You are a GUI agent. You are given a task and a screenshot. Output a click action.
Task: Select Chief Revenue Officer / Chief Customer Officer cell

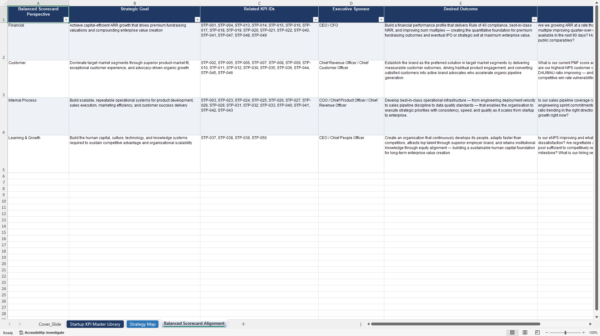351,79
